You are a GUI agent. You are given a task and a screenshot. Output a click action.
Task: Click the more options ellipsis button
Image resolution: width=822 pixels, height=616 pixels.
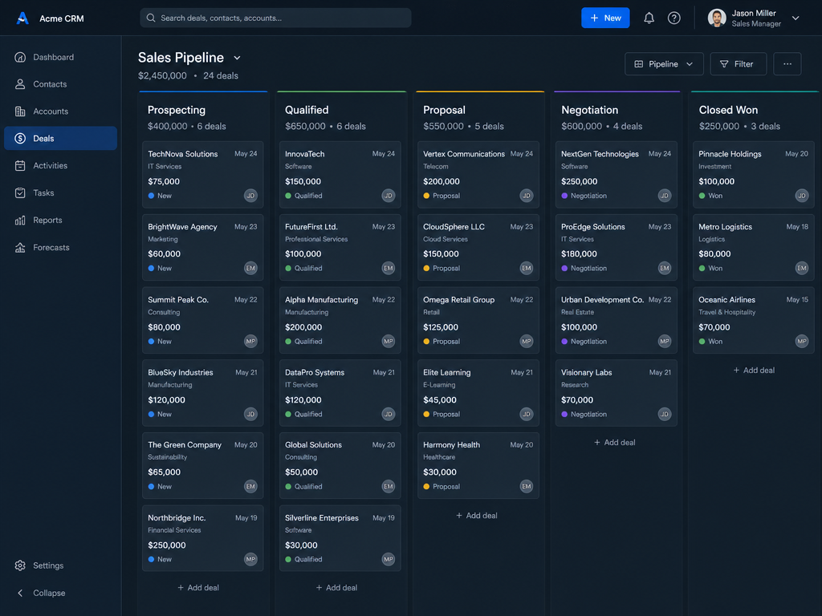coord(787,64)
